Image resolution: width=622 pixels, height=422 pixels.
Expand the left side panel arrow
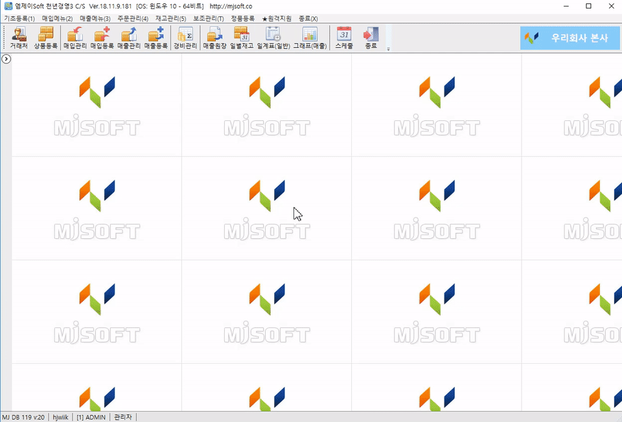click(6, 59)
